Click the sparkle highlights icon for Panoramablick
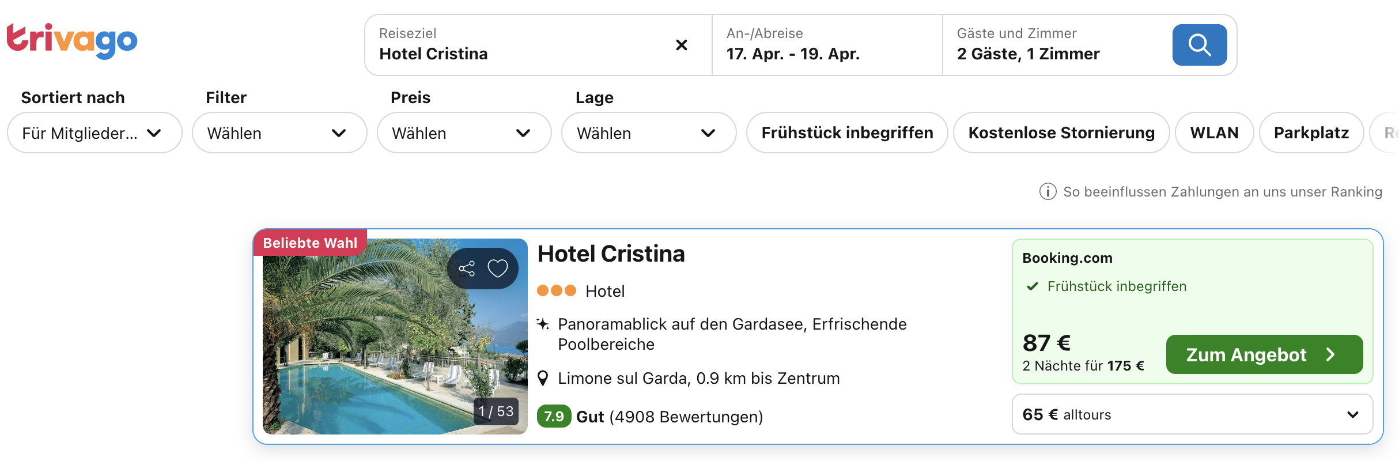The image size is (1399, 461). [543, 324]
